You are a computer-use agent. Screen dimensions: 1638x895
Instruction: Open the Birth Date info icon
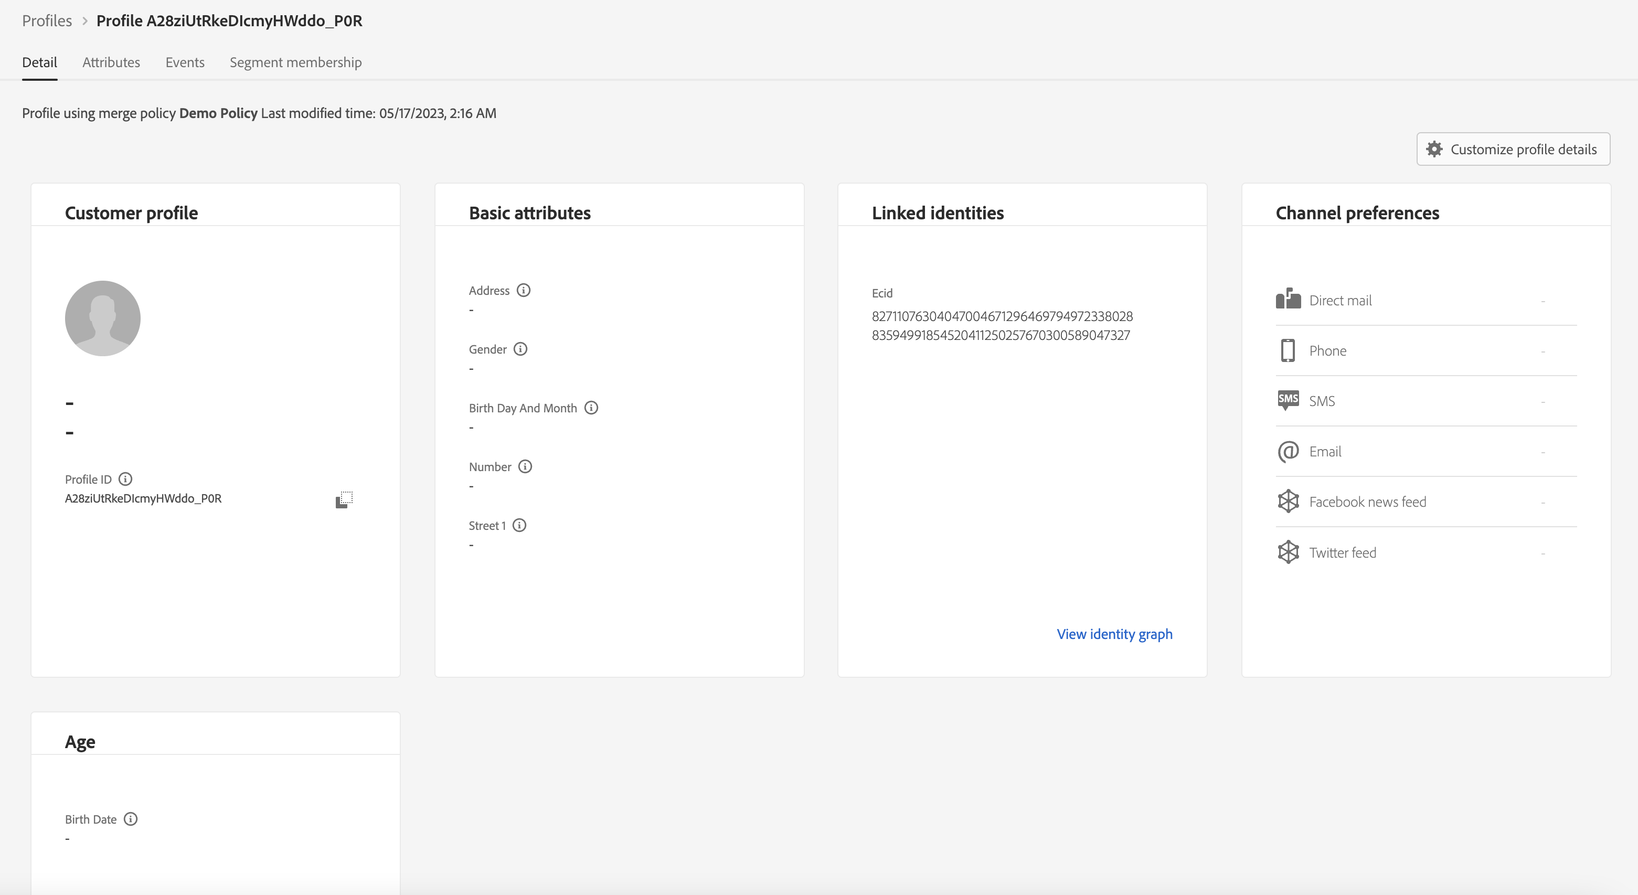[x=130, y=819]
